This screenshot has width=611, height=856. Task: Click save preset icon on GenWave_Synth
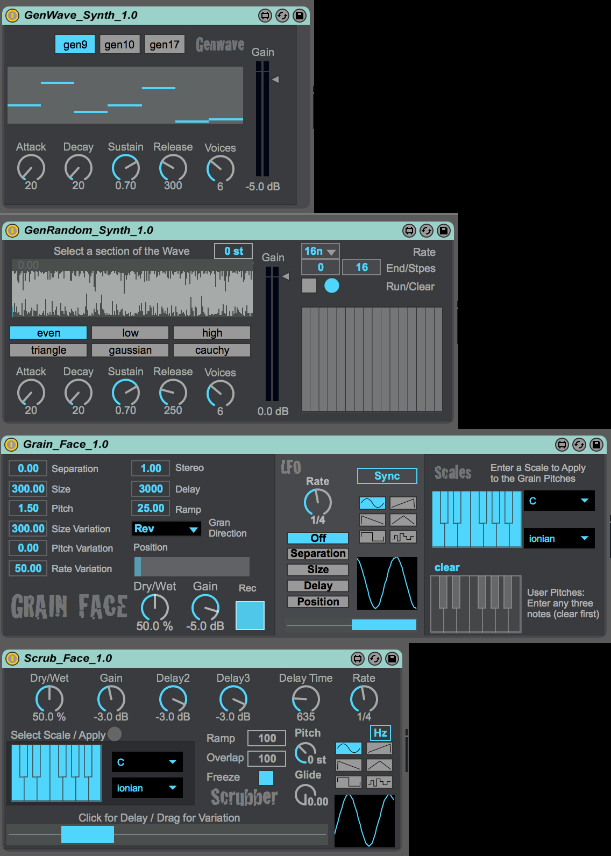click(300, 16)
